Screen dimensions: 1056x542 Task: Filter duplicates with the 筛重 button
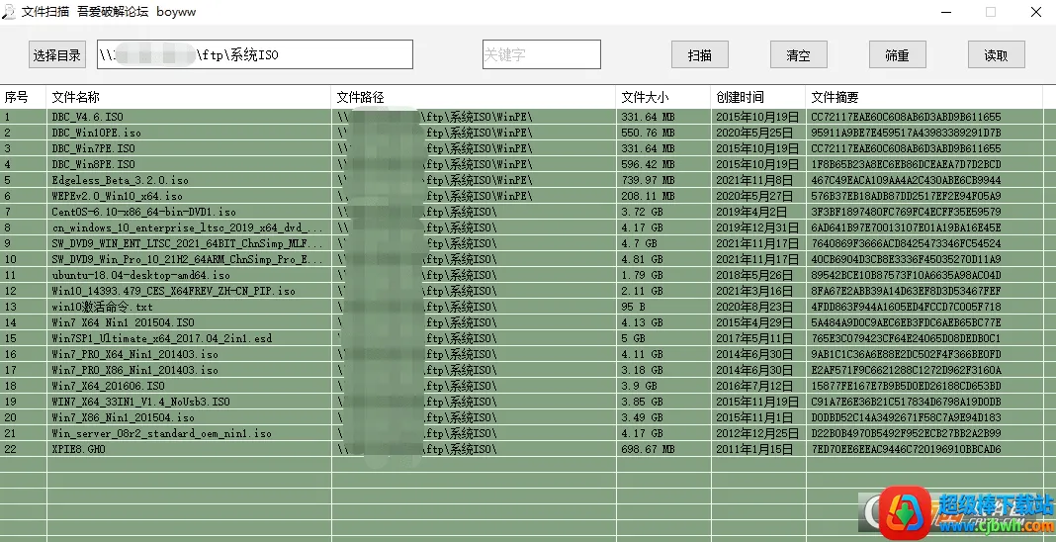click(x=897, y=54)
